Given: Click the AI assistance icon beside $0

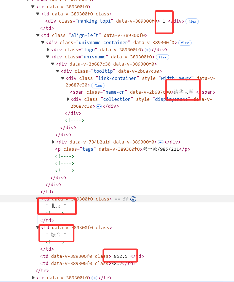Looking at the screenshot, I should pyautogui.click(x=133, y=199).
